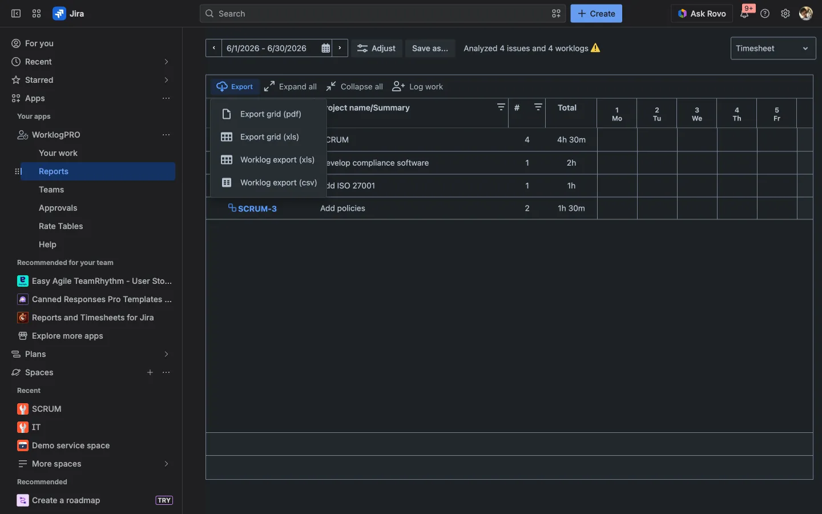This screenshot has height=514, width=822.
Task: Click the warning triangle next to worklogs
Action: click(x=595, y=48)
